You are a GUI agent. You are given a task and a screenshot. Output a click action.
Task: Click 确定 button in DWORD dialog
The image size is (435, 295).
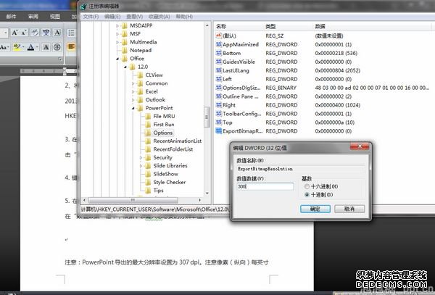pos(315,209)
